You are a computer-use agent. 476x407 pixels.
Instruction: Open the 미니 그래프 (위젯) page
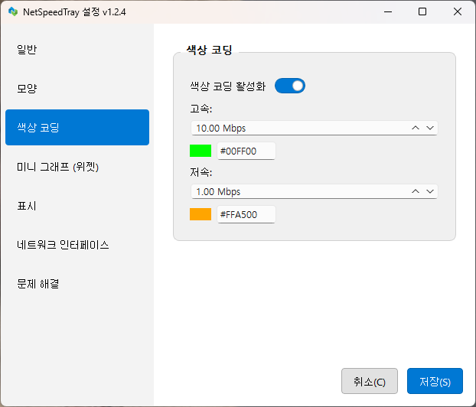[77, 167]
